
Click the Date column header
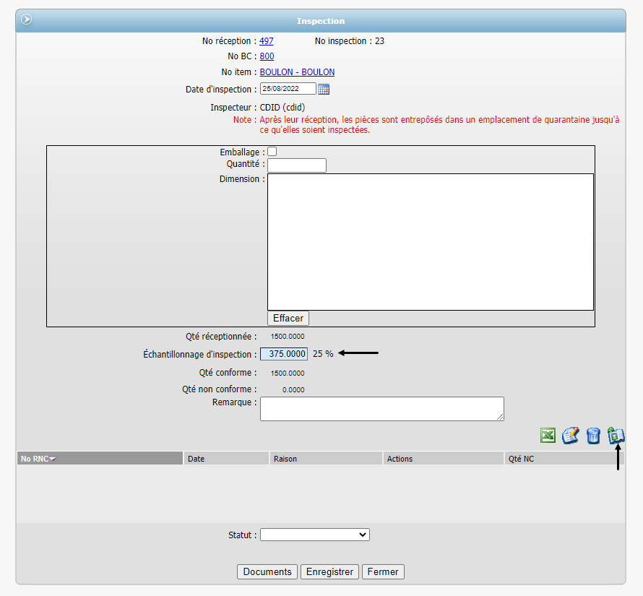pos(196,459)
